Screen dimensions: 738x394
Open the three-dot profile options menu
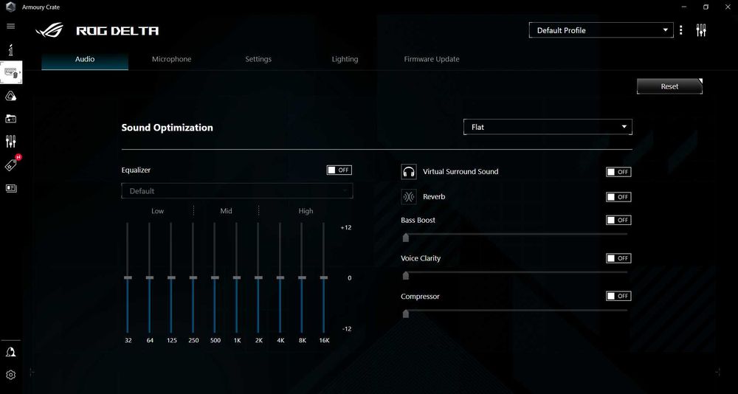tap(680, 30)
